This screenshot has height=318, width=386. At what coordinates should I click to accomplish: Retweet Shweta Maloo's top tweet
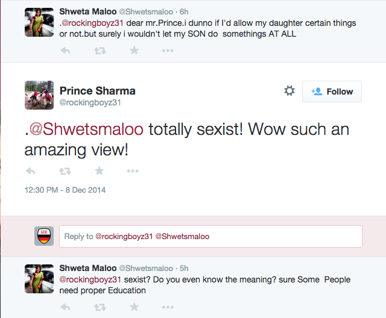click(x=100, y=51)
